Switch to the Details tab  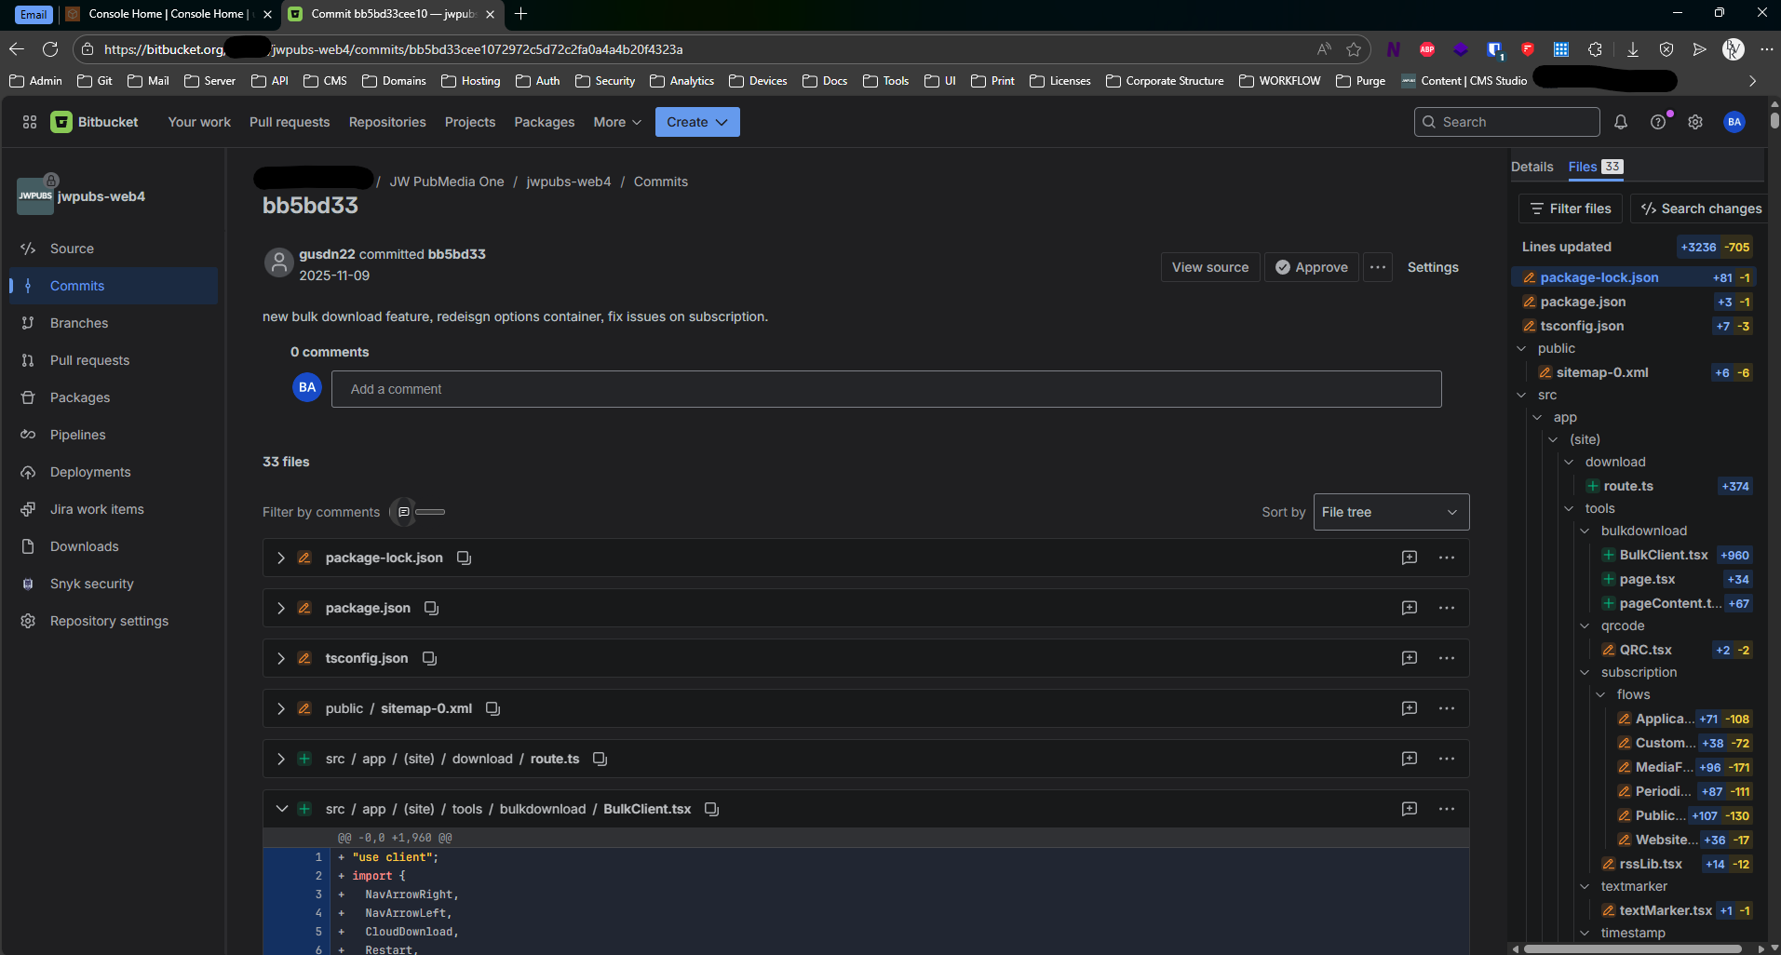point(1531,167)
